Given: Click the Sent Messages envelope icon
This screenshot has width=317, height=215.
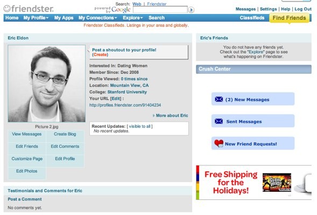Looking at the screenshot, I should 219,121.
